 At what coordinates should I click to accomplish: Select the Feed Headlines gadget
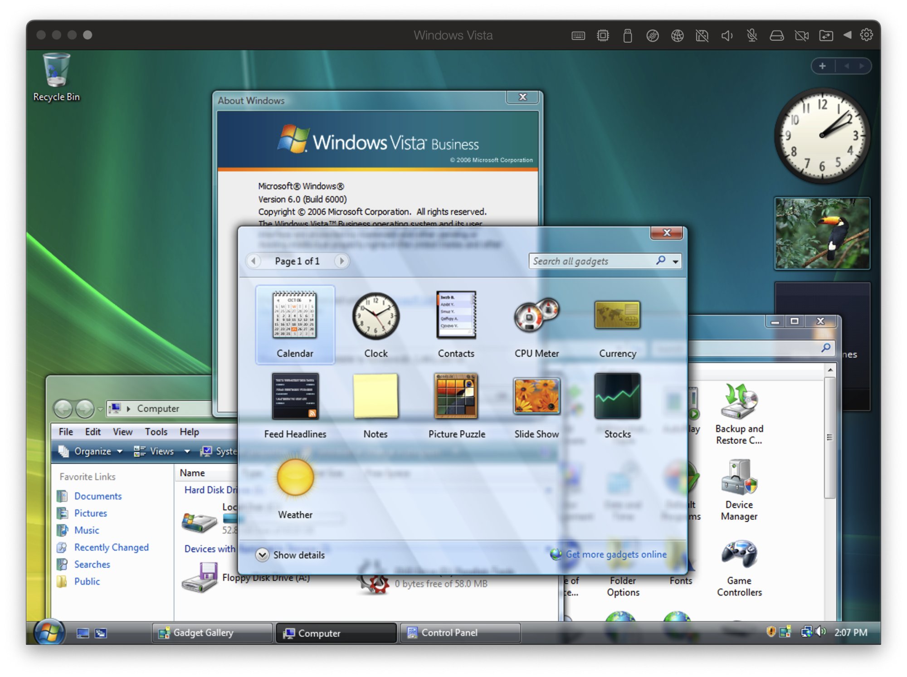[295, 396]
